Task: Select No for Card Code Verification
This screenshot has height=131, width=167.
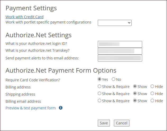Action: point(113,79)
